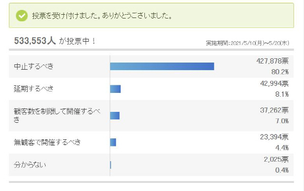304x191 pixels.
Task: Click the blue bar for 無観客で開催するべき
Action: click(113, 142)
